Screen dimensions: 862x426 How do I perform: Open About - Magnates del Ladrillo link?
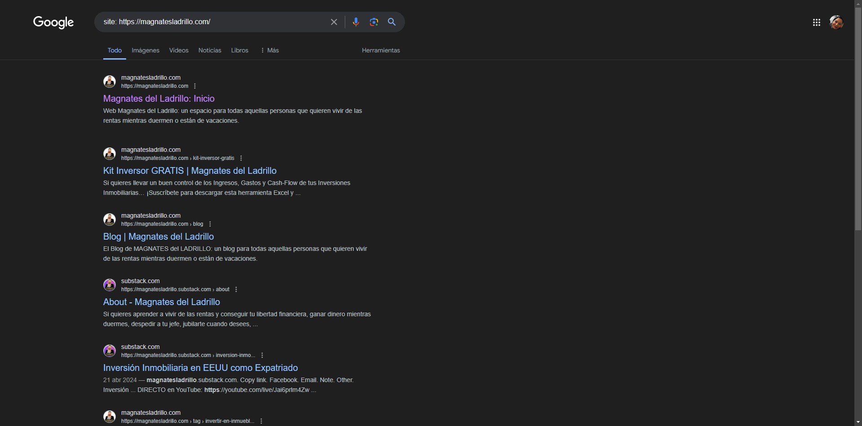pyautogui.click(x=162, y=302)
